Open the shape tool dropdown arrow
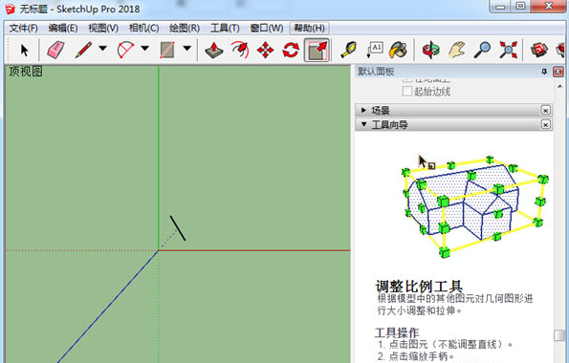The width and height of the screenshot is (569, 363). click(x=186, y=48)
